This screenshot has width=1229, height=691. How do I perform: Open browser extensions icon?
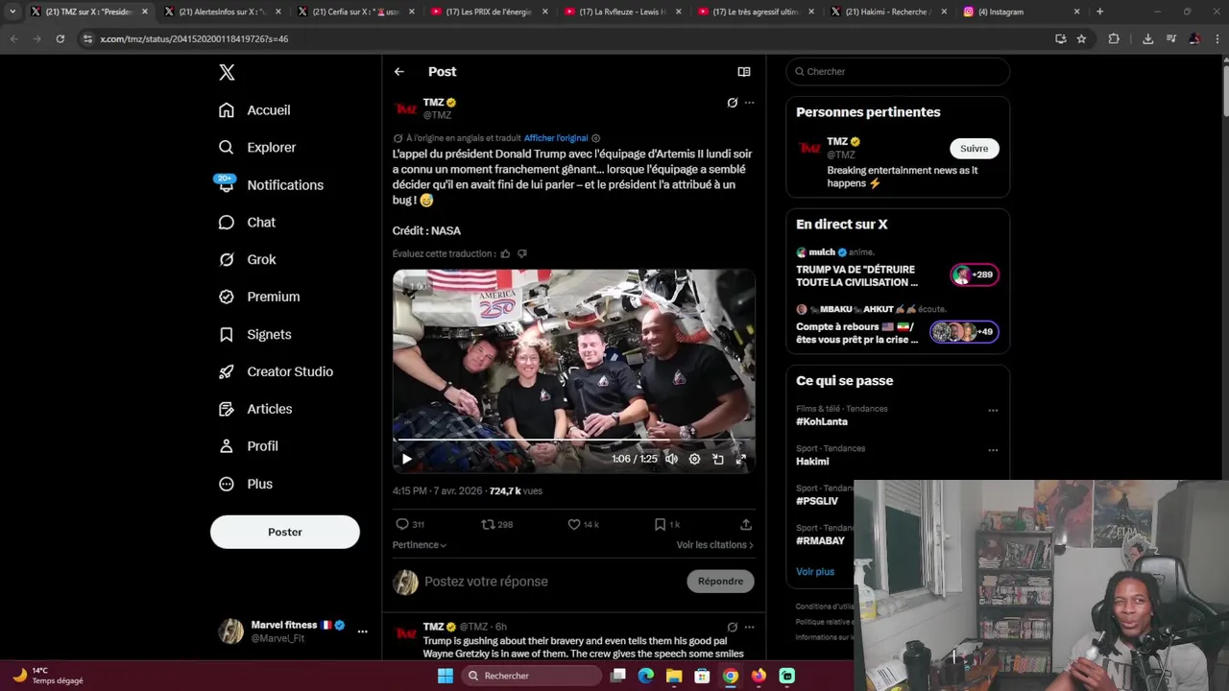1114,39
